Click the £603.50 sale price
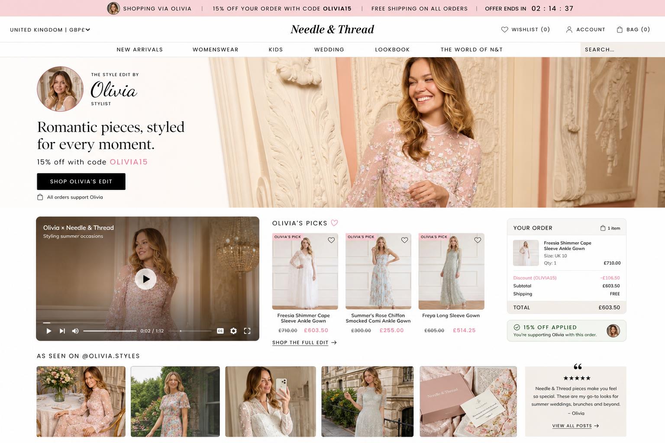665x443 pixels. 316,330
